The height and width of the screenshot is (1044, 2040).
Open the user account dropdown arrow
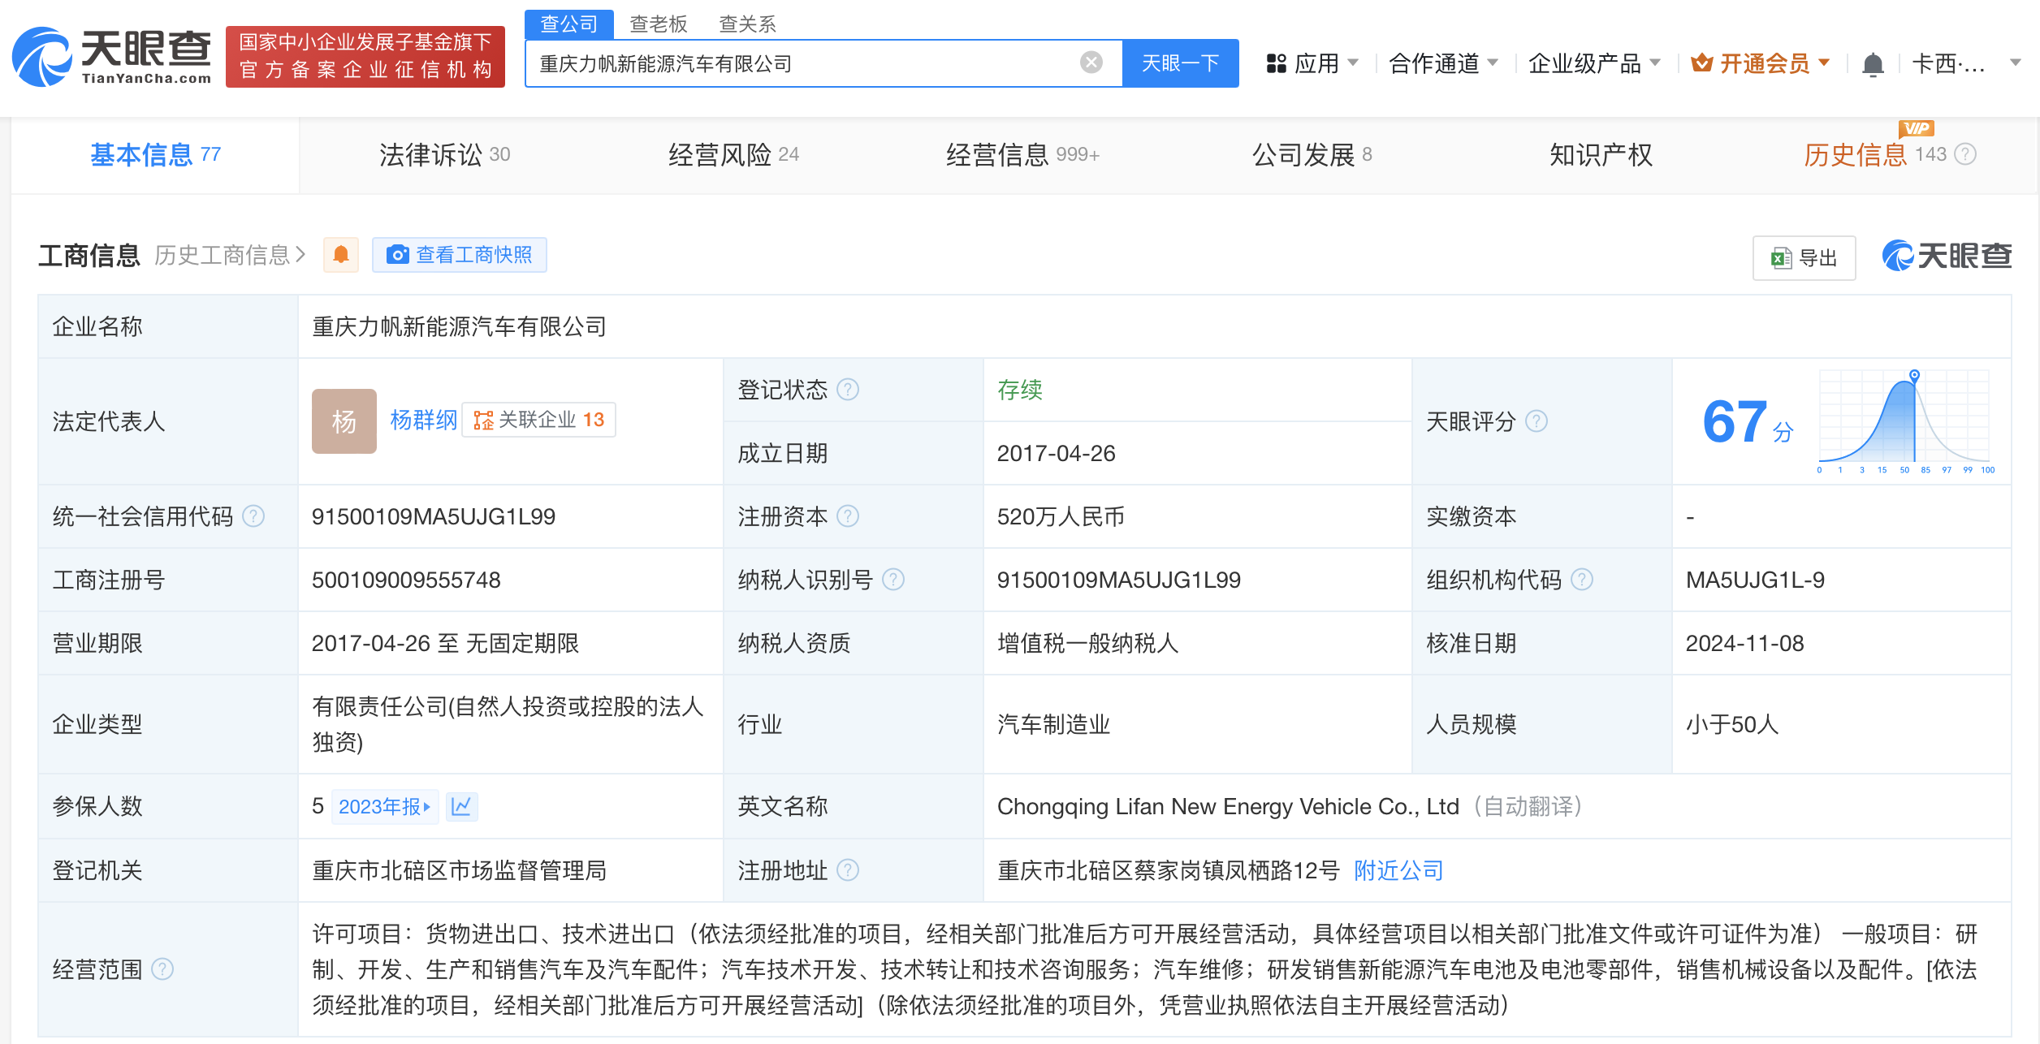point(2015,63)
